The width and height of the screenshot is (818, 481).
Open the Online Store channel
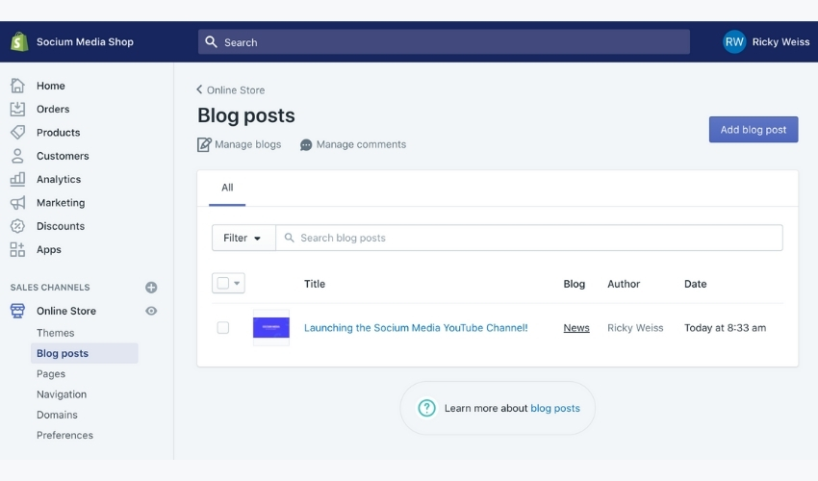point(66,311)
